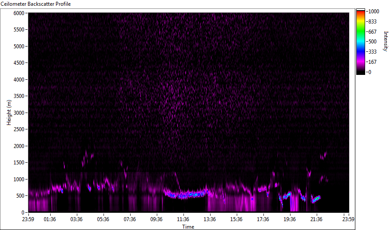Click the 05:36 time tick label
The height and width of the screenshot is (230, 390).
pos(103,219)
